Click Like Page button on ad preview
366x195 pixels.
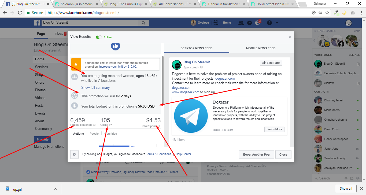point(271,63)
